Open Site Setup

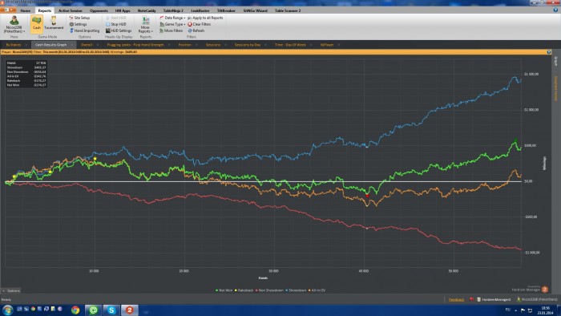pyautogui.click(x=79, y=18)
